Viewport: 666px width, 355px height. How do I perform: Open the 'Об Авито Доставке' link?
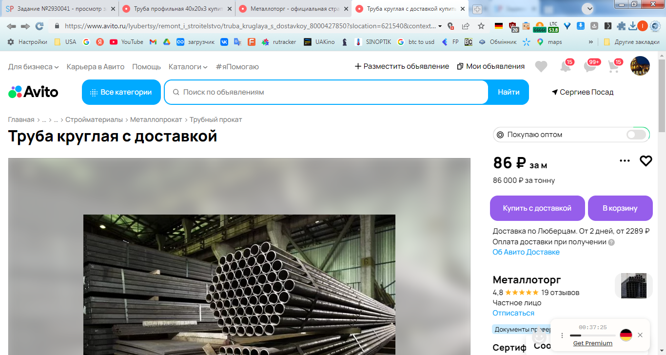(x=526, y=252)
